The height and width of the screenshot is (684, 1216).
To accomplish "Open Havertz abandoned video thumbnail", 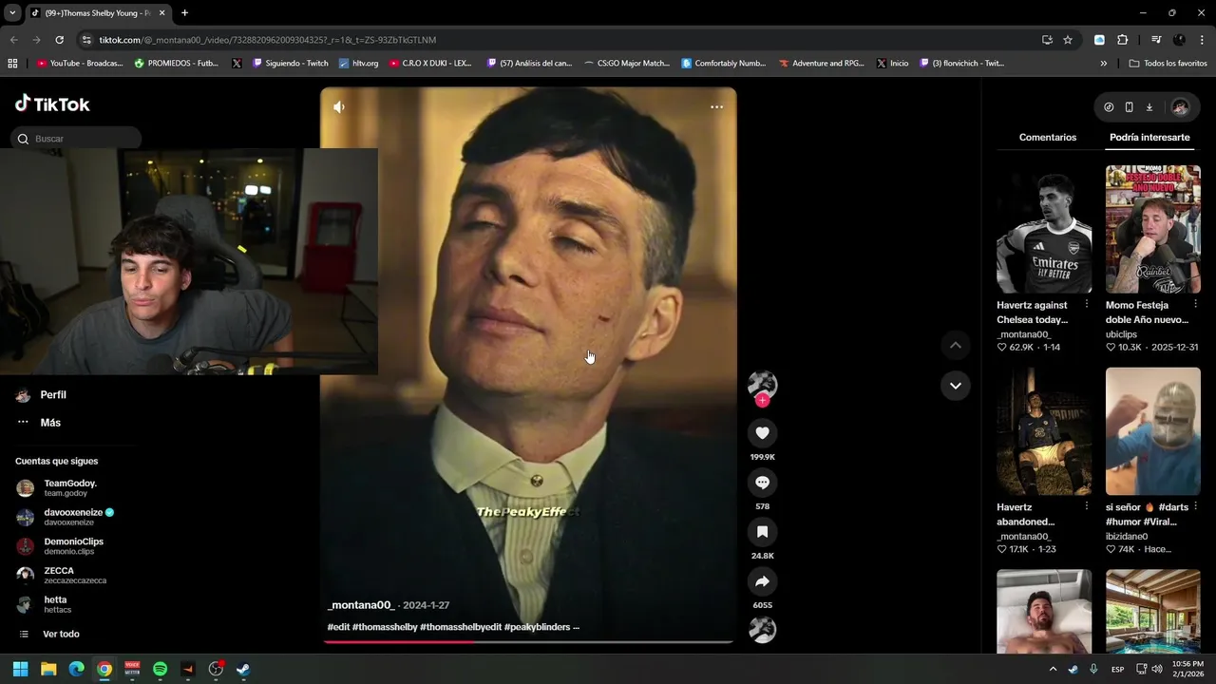I will point(1044,431).
